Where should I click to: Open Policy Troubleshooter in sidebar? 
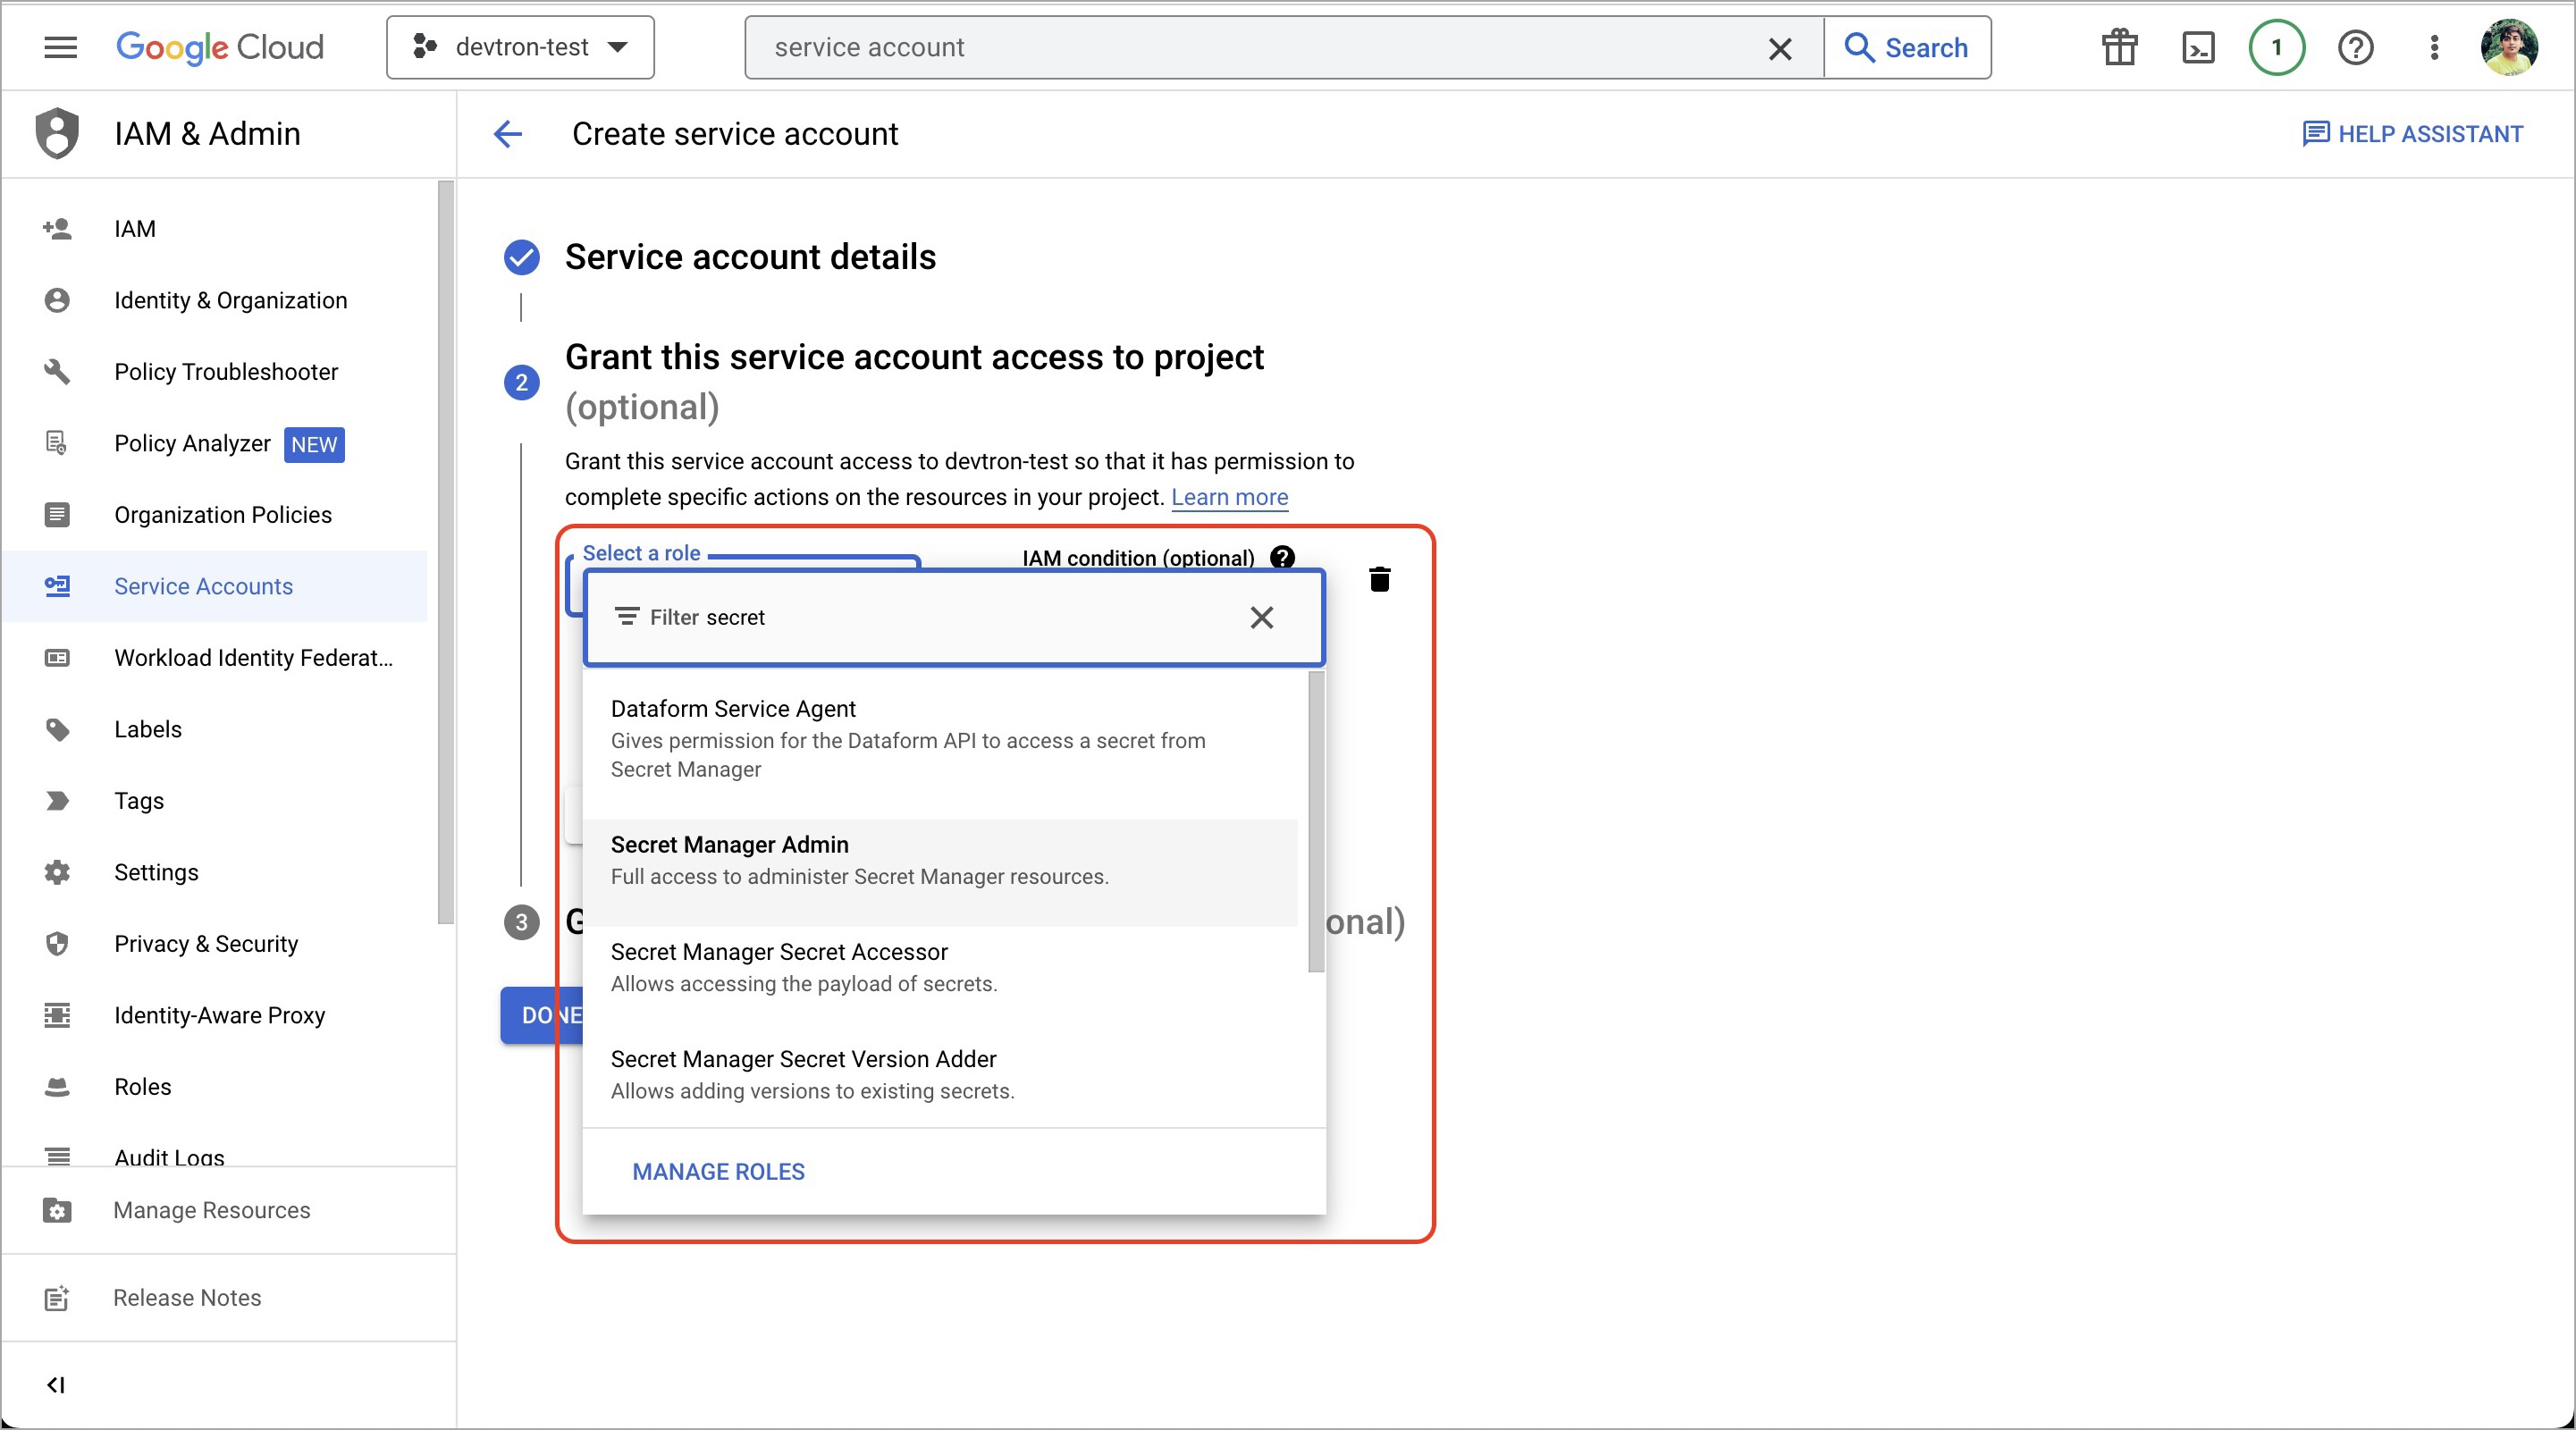[226, 372]
